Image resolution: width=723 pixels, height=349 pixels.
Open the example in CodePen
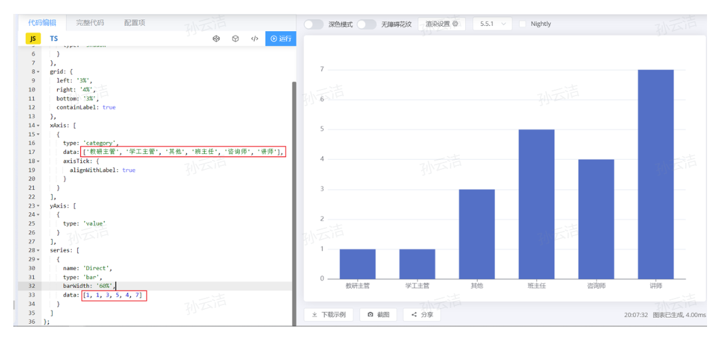click(x=216, y=38)
